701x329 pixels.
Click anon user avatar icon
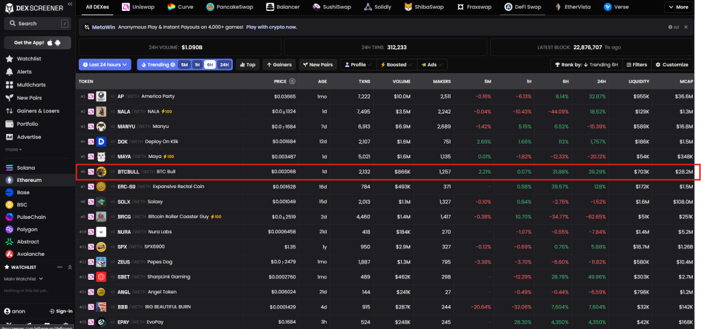7,311
